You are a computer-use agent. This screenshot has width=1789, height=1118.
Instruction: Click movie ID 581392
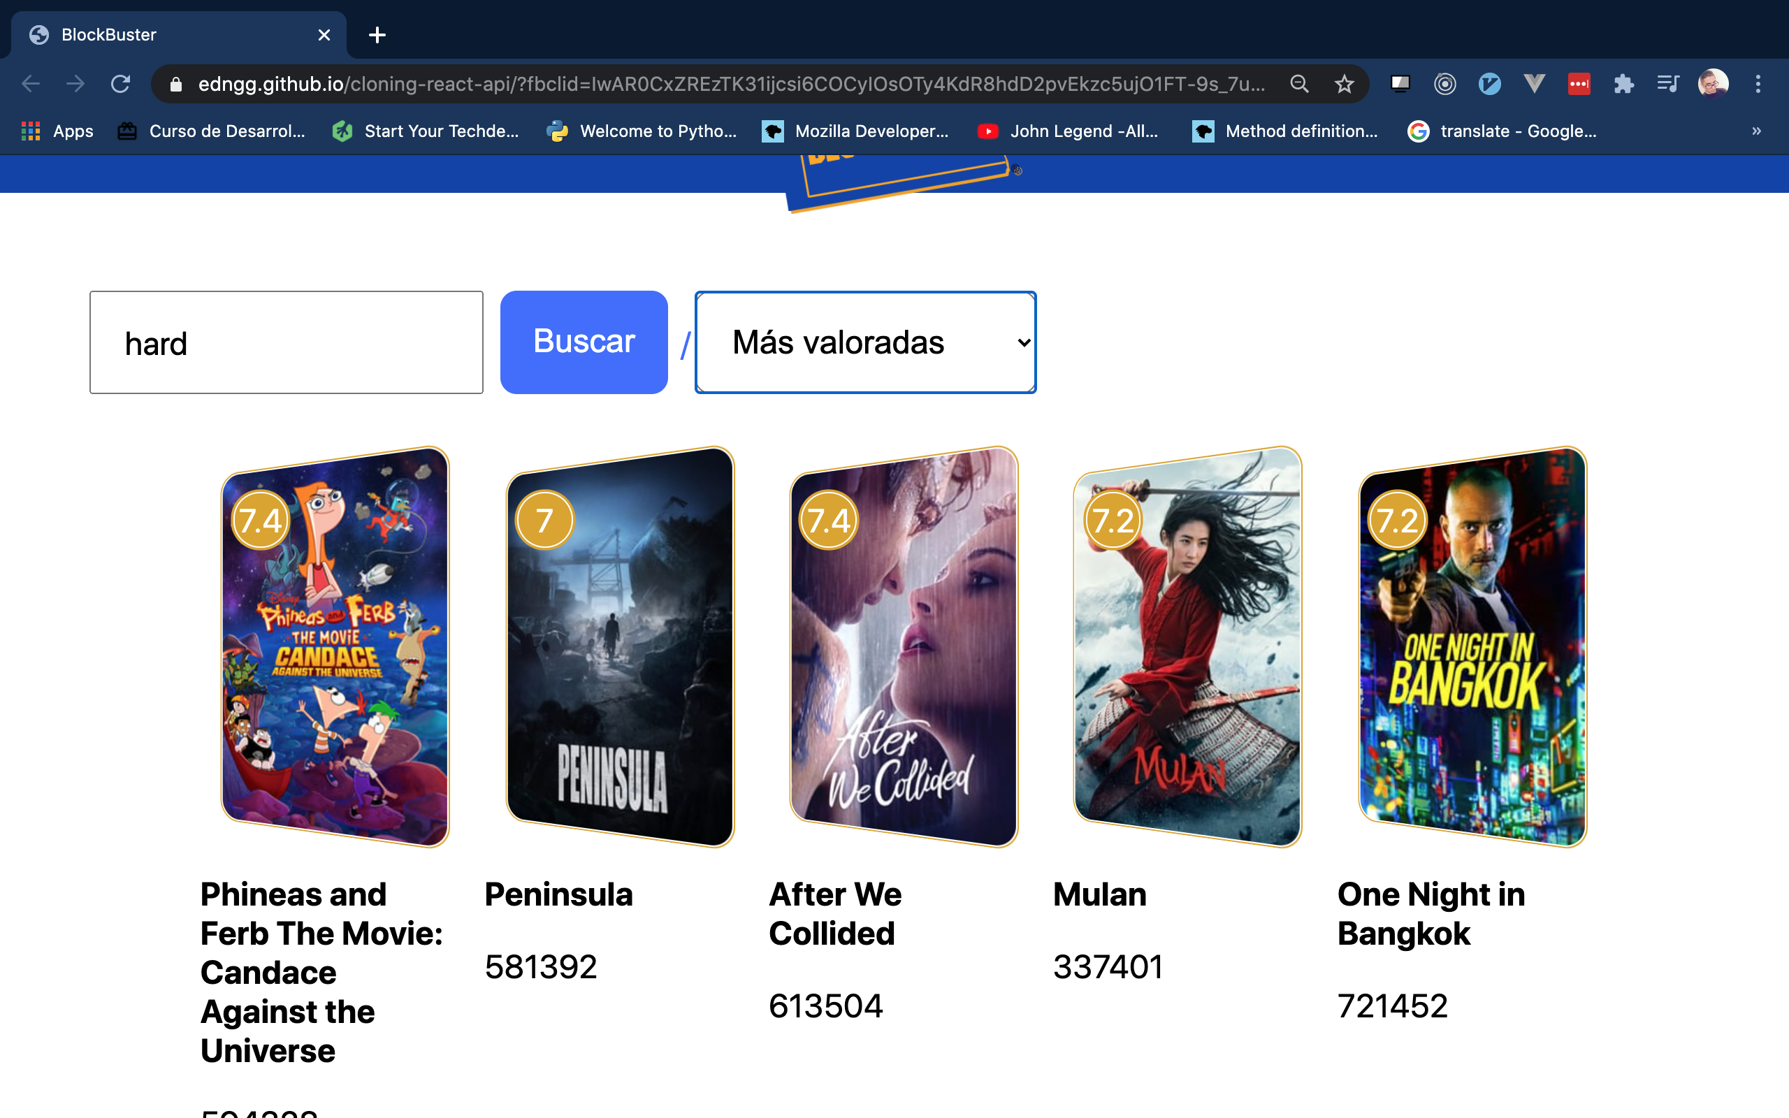click(x=541, y=967)
